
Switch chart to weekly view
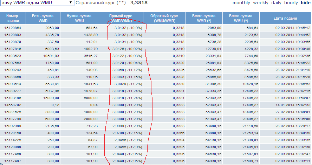[261, 3]
